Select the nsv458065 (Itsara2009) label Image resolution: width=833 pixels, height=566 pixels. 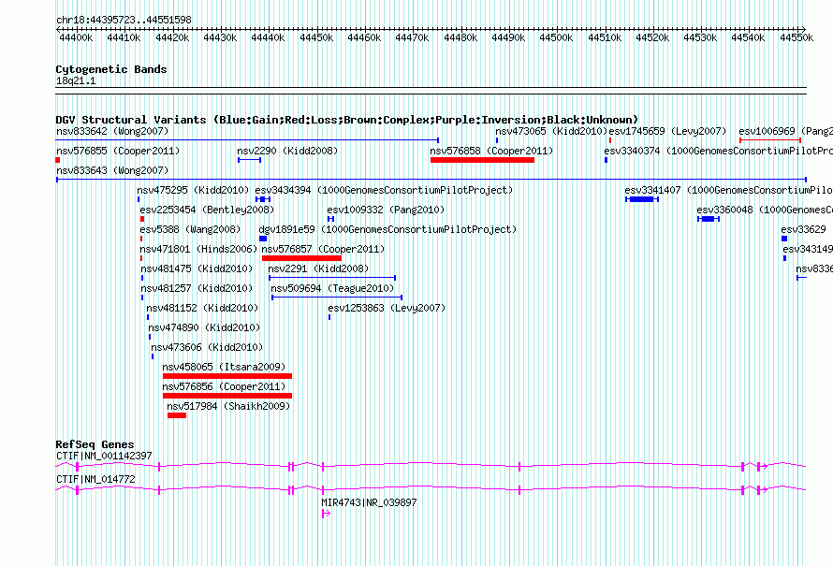tap(224, 367)
